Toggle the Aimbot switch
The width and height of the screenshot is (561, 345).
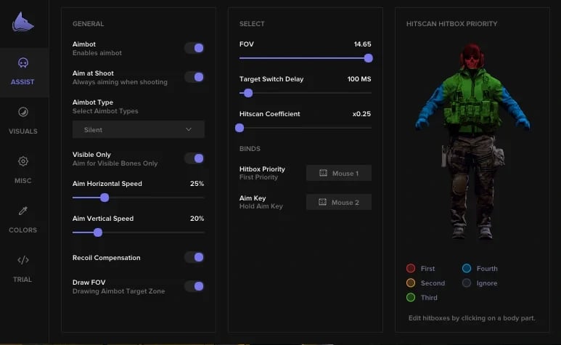click(194, 48)
